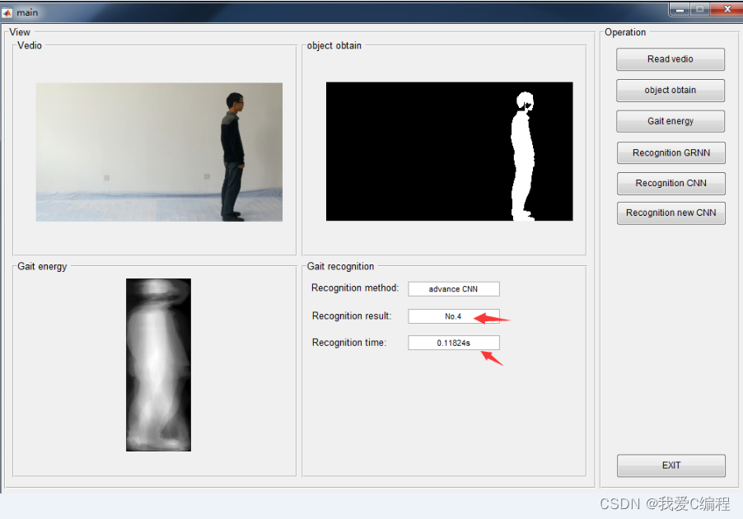Select the white silhouette image on black
Image resolution: width=743 pixels, height=519 pixels.
(449, 152)
